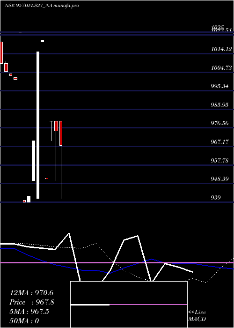Open the <<Live MACD link
234x328 pixels.
coord(197,316)
